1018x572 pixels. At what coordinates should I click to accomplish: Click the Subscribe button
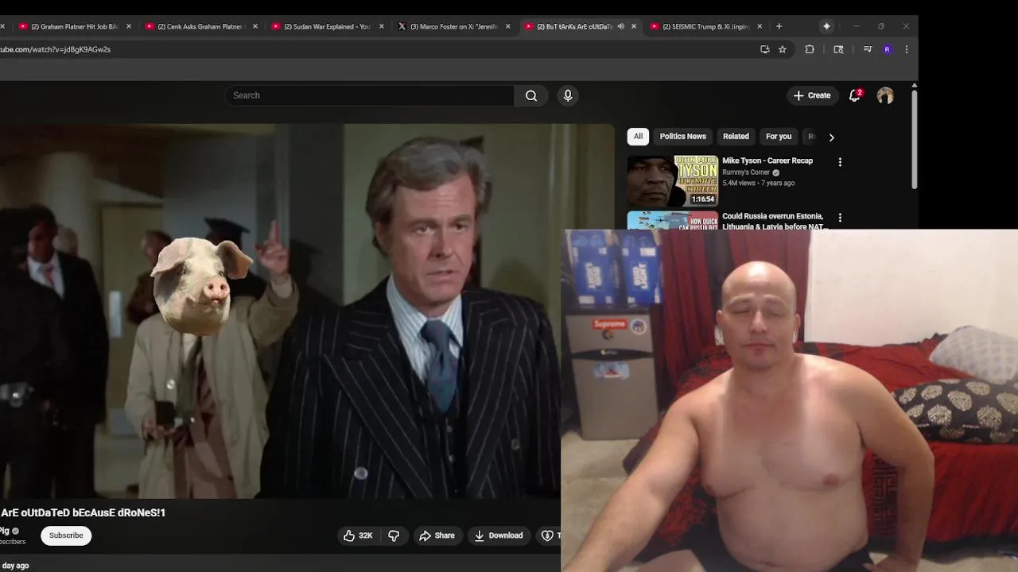(66, 535)
